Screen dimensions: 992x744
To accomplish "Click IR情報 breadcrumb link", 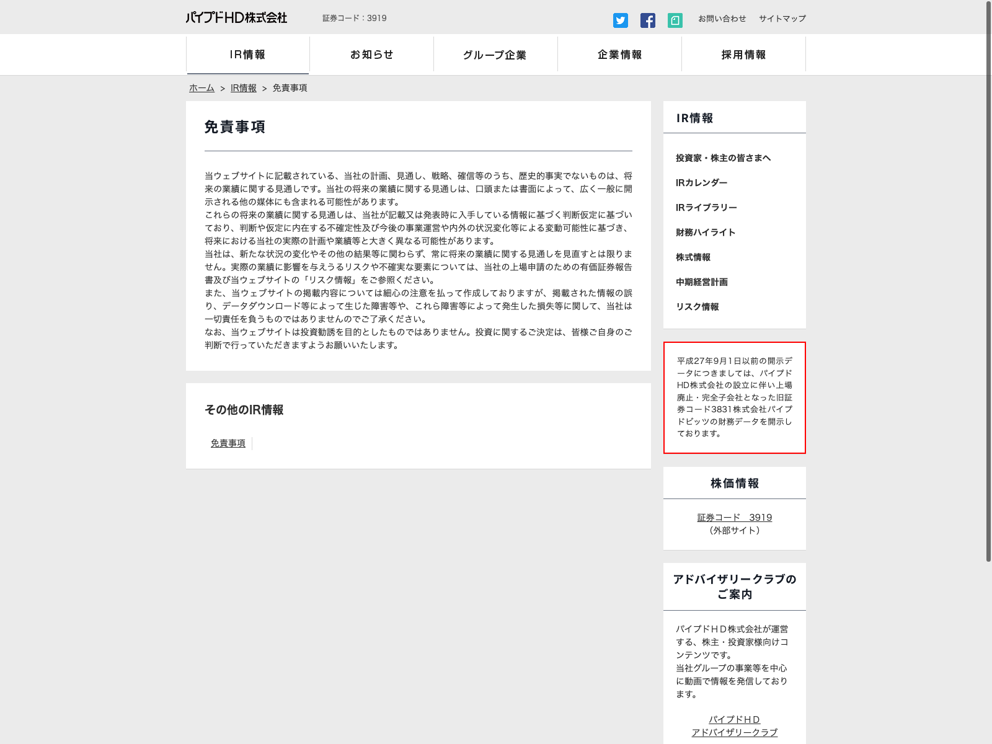I will (x=243, y=88).
